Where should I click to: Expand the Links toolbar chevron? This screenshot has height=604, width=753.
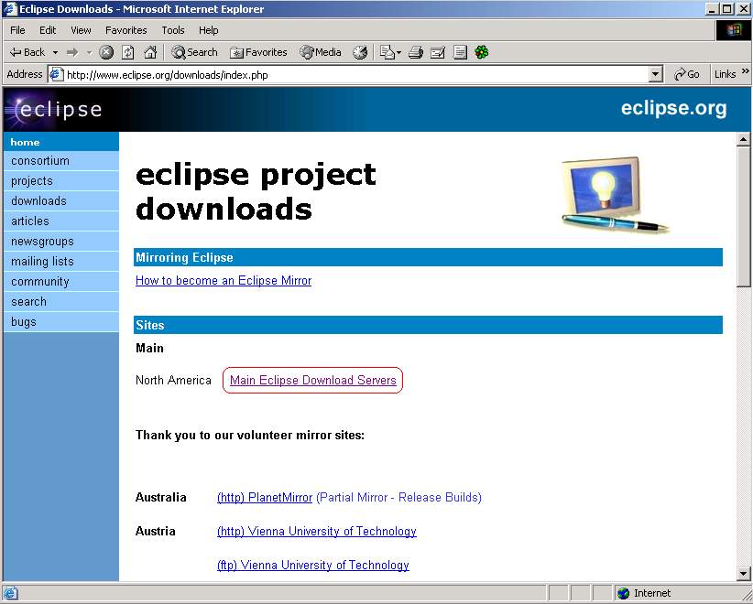tap(746, 71)
